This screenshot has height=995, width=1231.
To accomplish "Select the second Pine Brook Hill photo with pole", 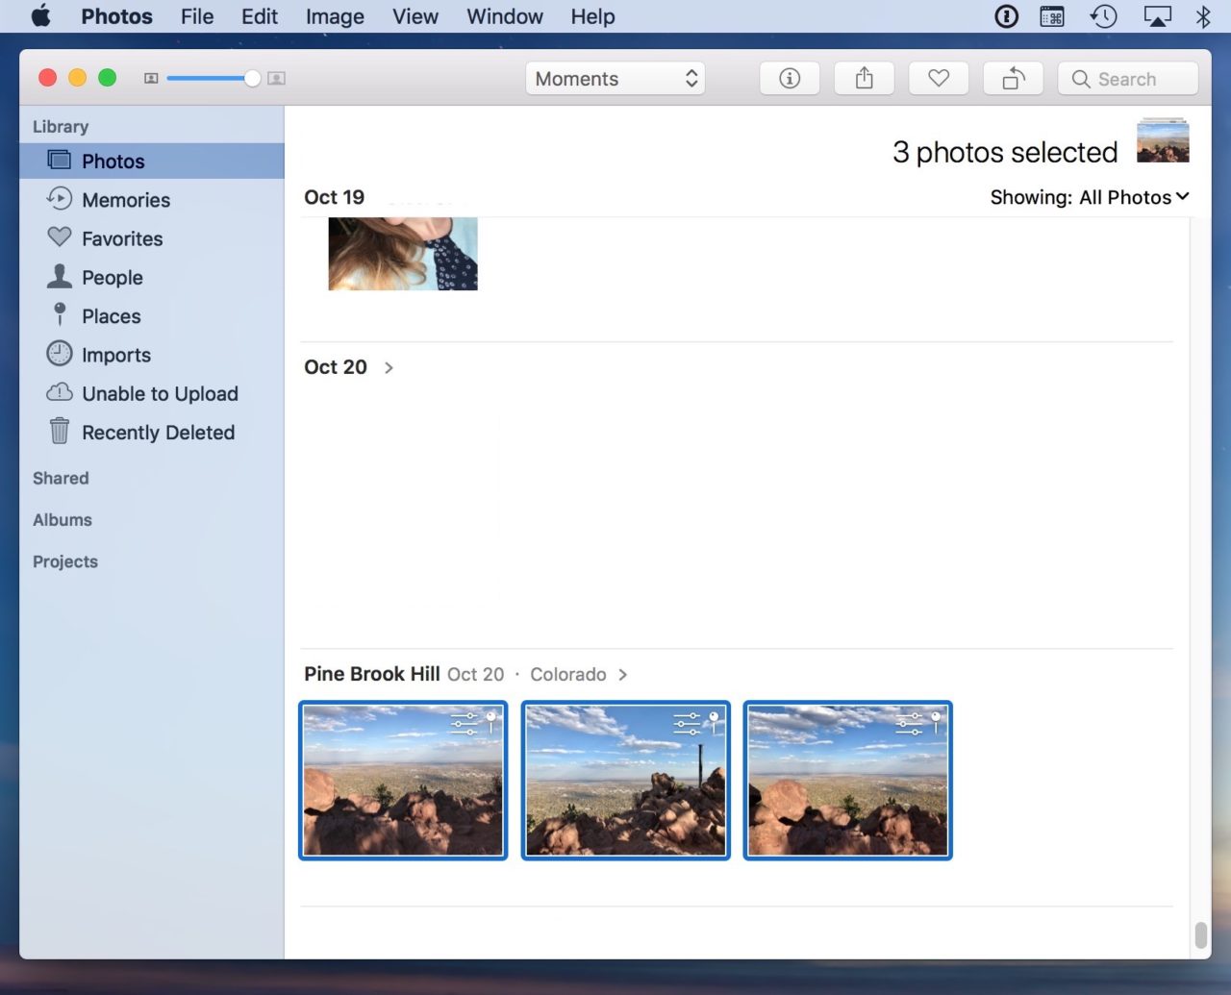I will click(626, 781).
